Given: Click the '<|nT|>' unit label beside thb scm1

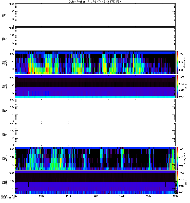Looking at the screenshot, I should pyautogui.click(x=186, y=87).
